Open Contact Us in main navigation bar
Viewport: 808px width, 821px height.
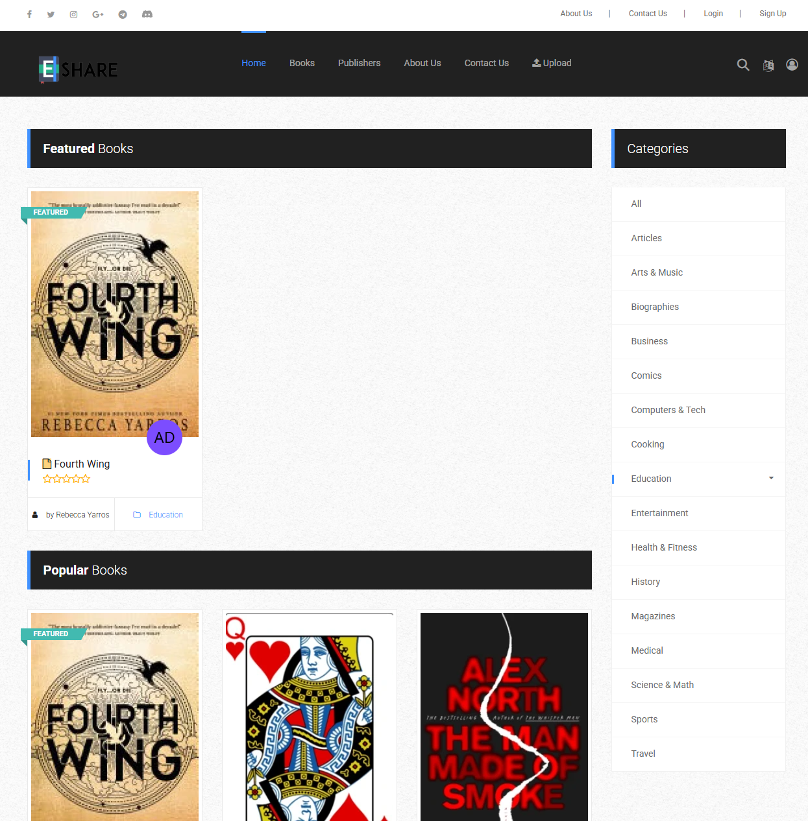(487, 63)
